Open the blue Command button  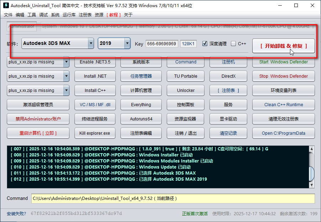click(x=186, y=62)
